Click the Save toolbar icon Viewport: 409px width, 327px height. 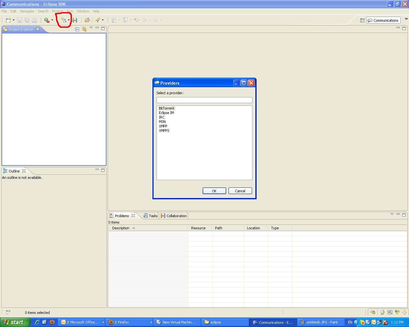19,20
